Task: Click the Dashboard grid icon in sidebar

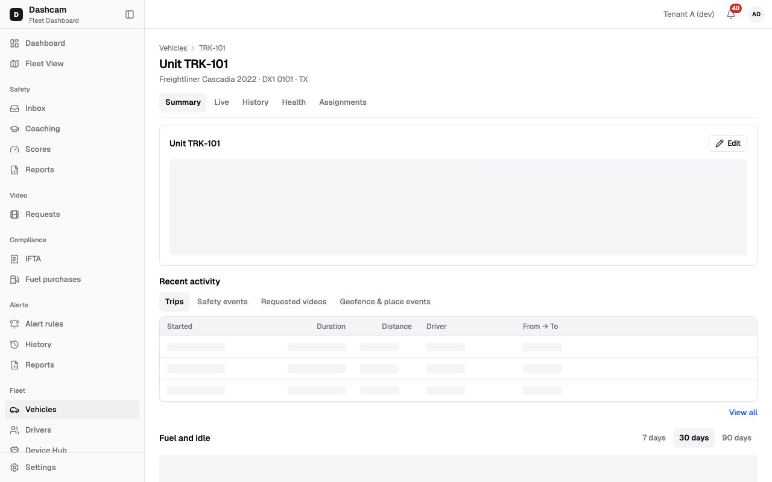Action: pyautogui.click(x=14, y=43)
